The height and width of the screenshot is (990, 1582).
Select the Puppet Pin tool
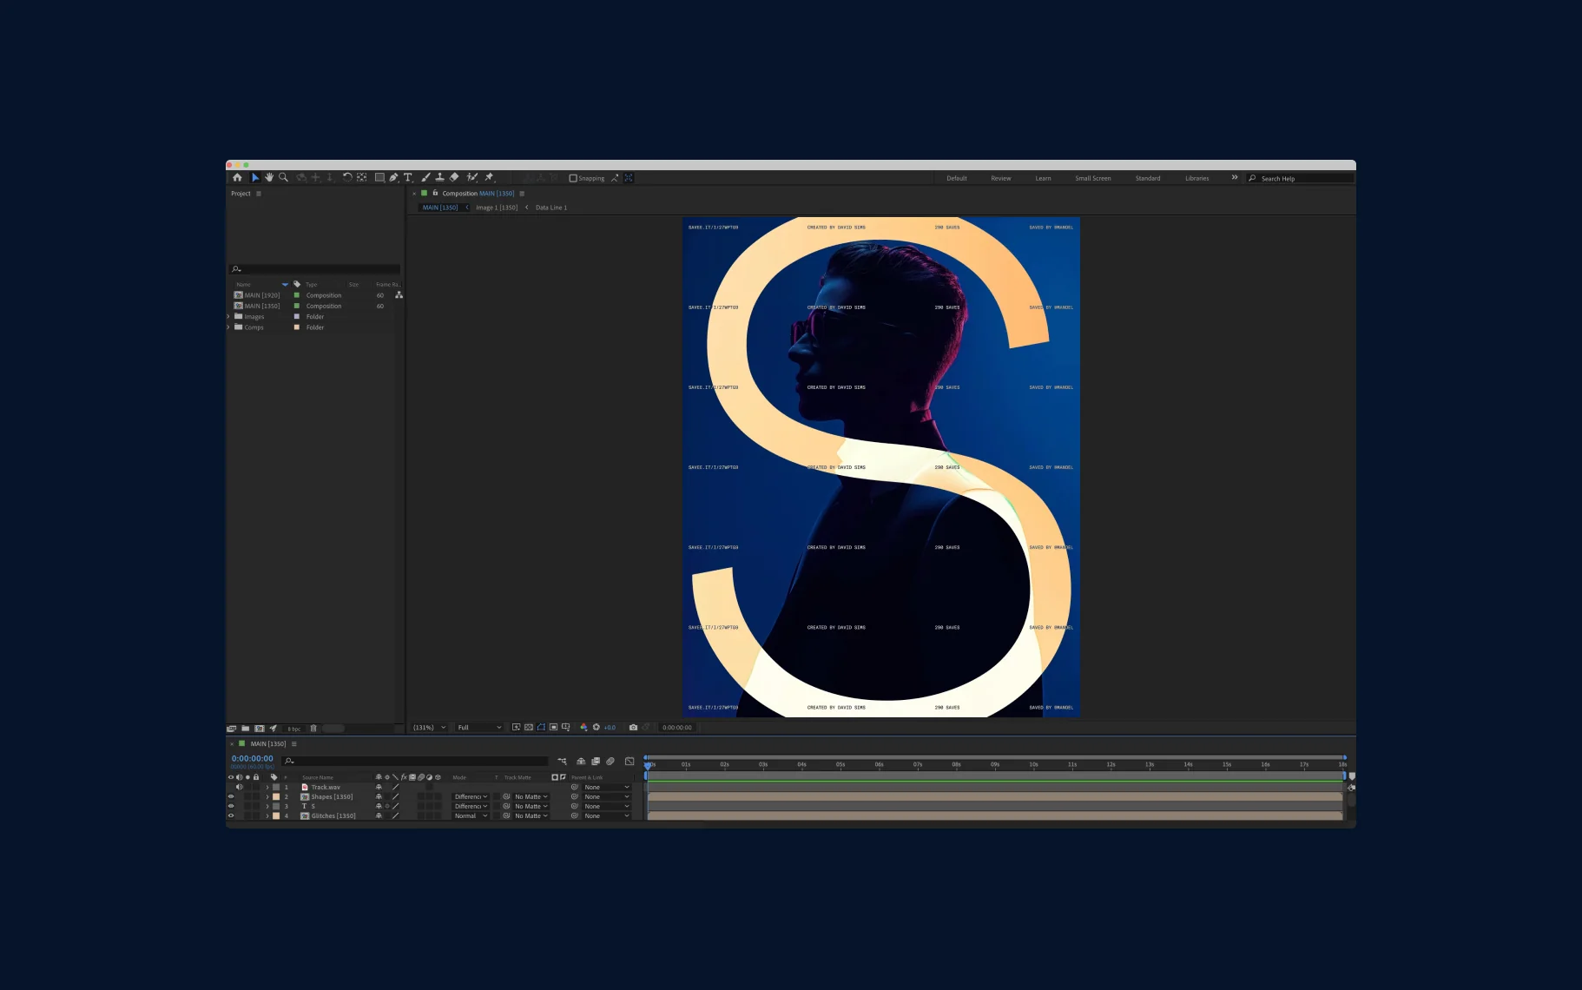pyautogui.click(x=489, y=177)
